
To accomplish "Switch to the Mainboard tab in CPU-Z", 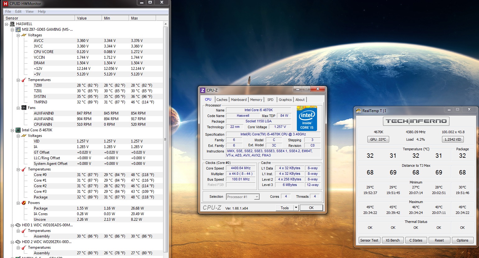I will pos(239,100).
